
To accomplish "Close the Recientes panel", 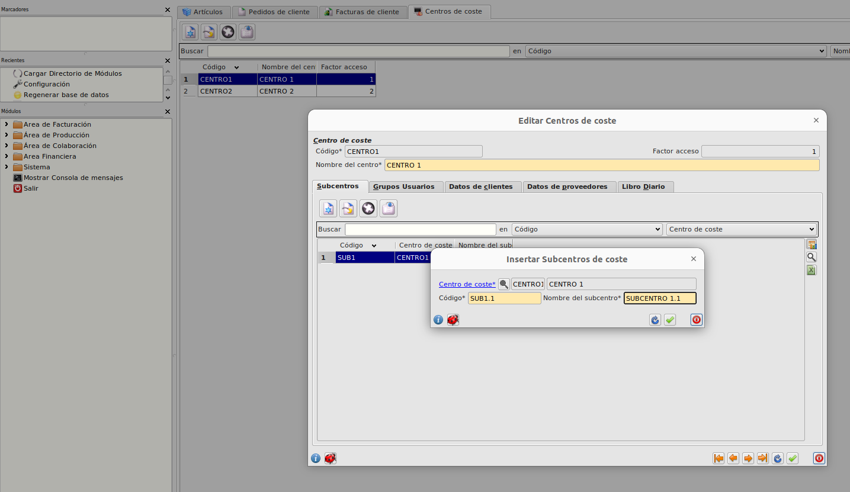I will click(168, 60).
